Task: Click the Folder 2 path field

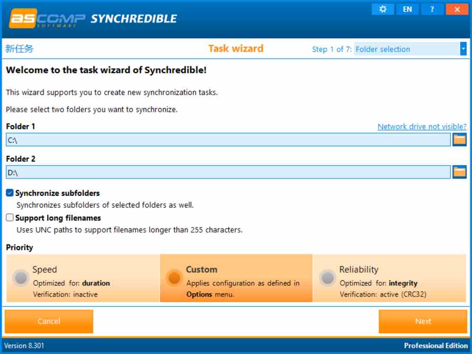Action: tap(228, 172)
